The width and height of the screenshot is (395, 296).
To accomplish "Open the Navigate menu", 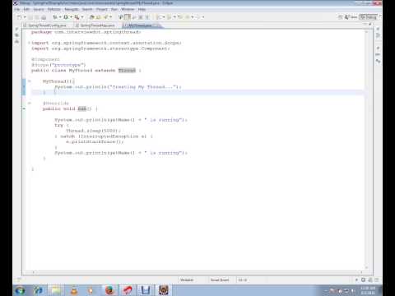I will click(72, 9).
